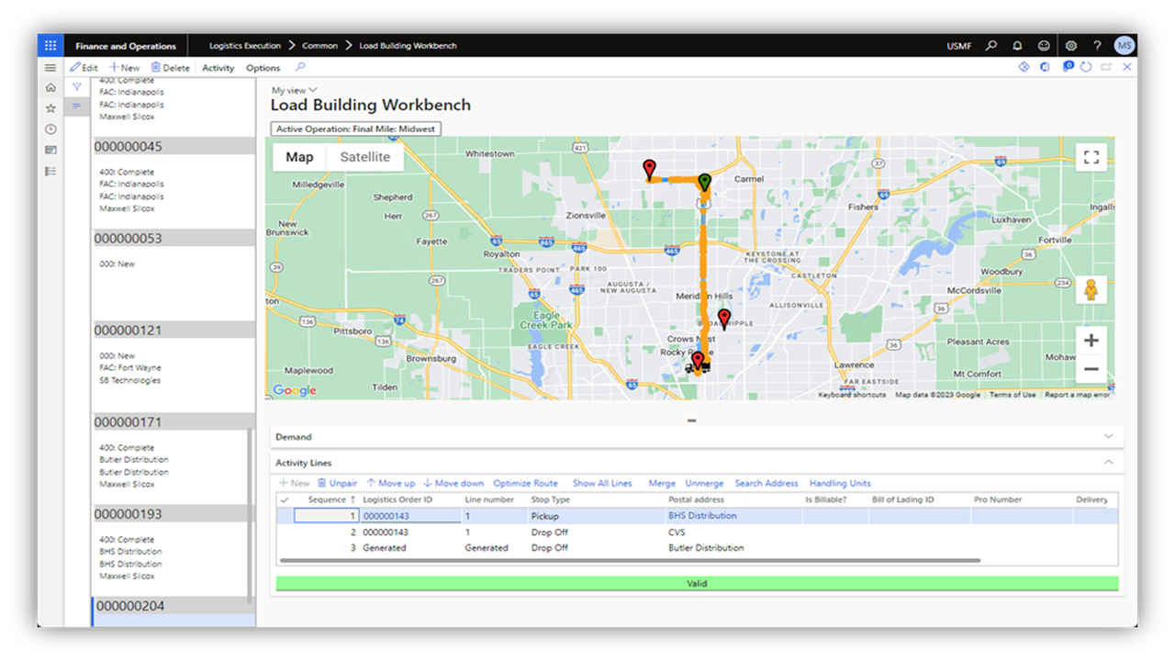Open Workspaces icon in sidebar
The height and width of the screenshot is (661, 1175).
50,150
